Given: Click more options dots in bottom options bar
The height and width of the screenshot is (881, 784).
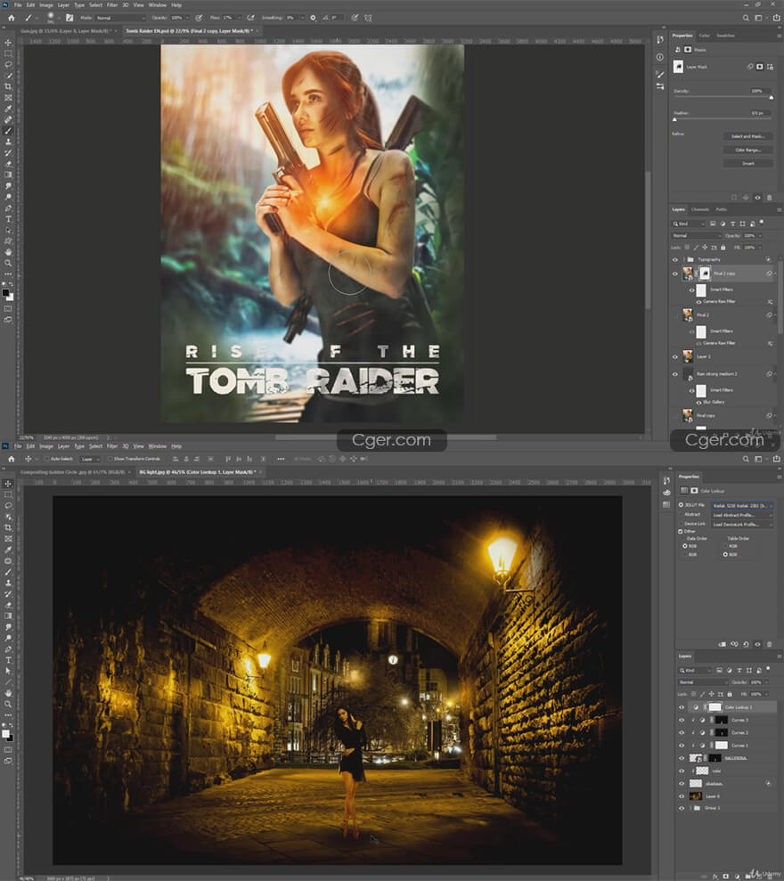Looking at the screenshot, I should tap(281, 459).
